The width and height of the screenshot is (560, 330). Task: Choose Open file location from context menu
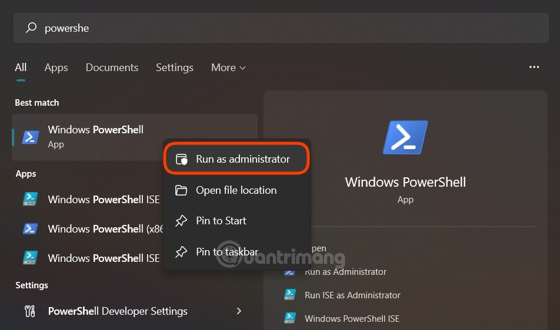(236, 190)
